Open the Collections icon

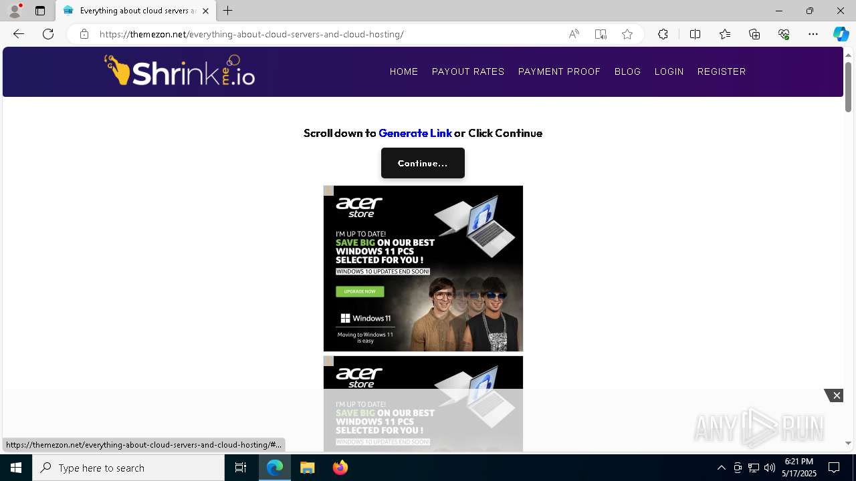754,34
